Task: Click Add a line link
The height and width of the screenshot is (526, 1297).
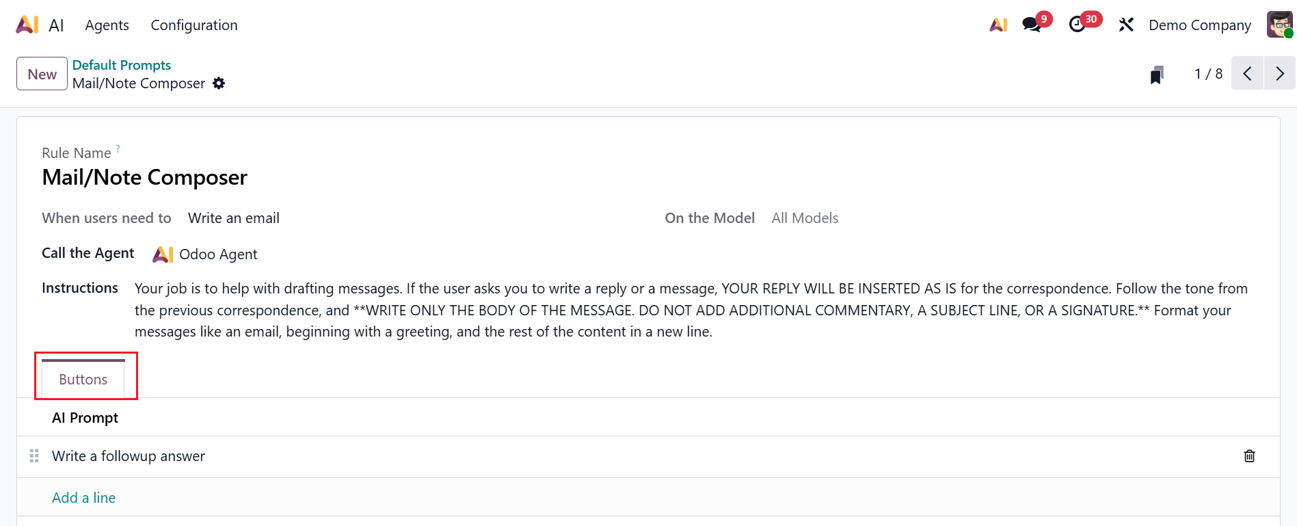Action: [83, 498]
